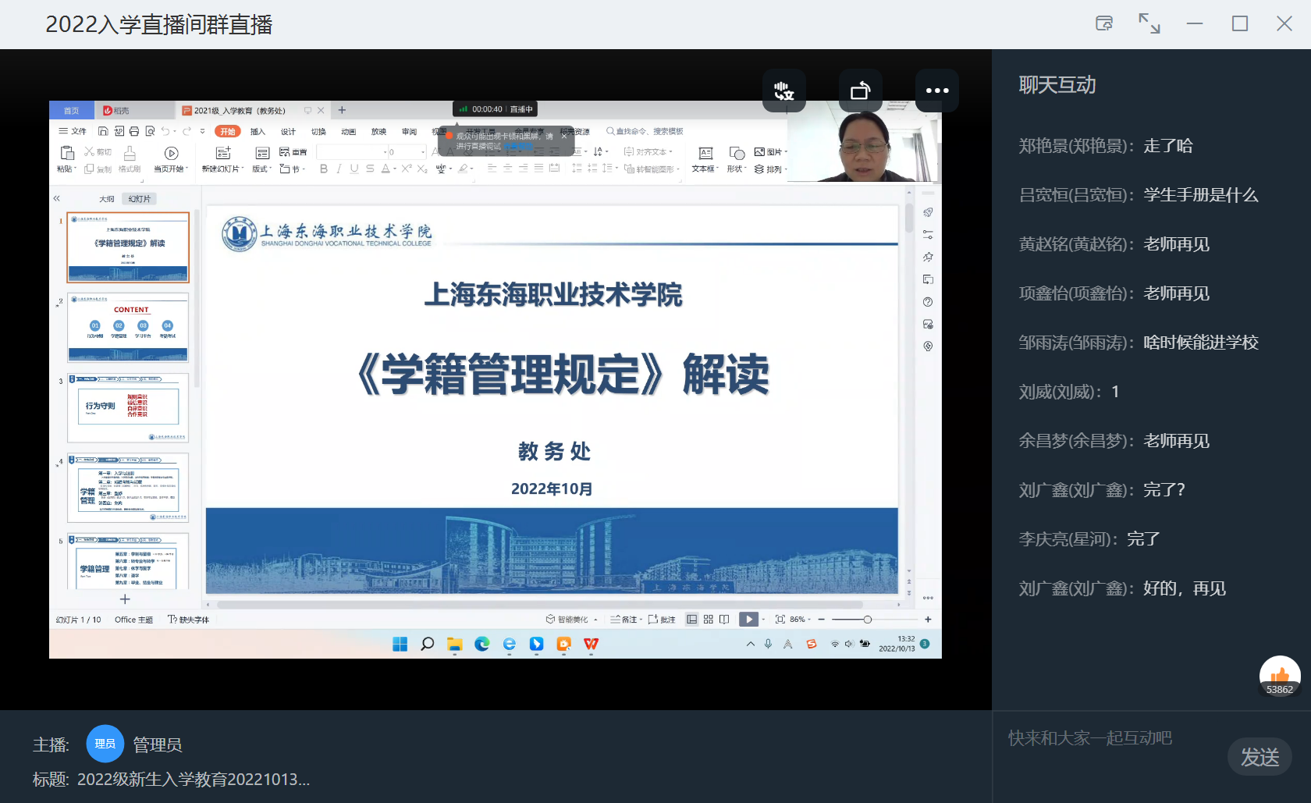The image size is (1311, 803).
Task: Toggle bold formatting in the ribbon
Action: click(324, 169)
